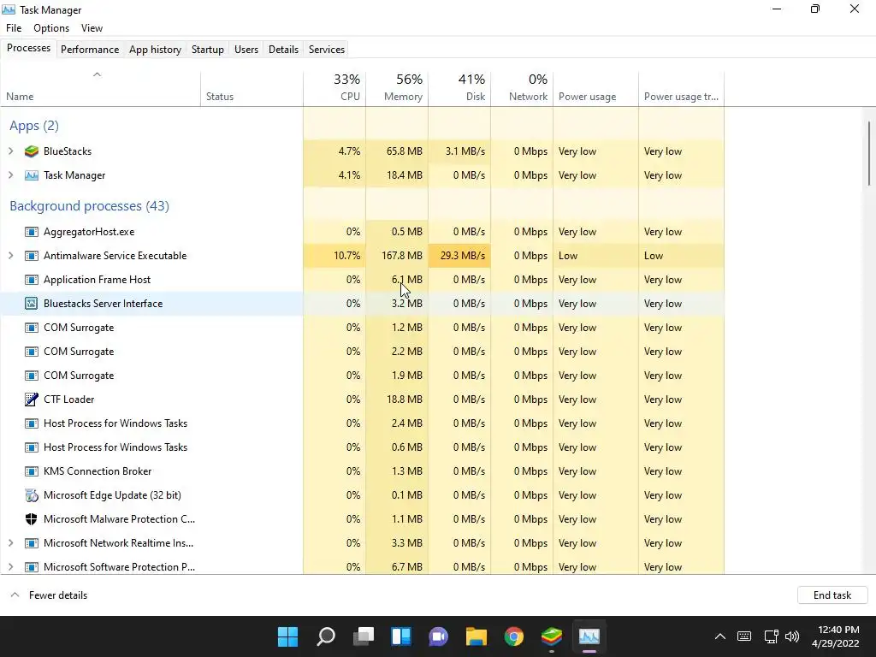Sort by Power usage trend column header
The height and width of the screenshot is (657, 876).
(682, 88)
